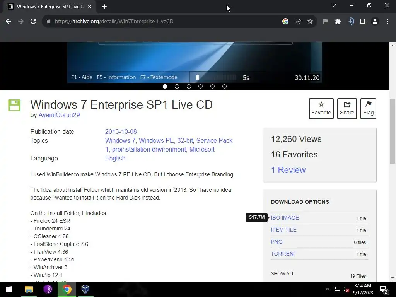
Task: Select the Windows 7 Enterprise SP1 Live CD tab
Action: click(49, 7)
